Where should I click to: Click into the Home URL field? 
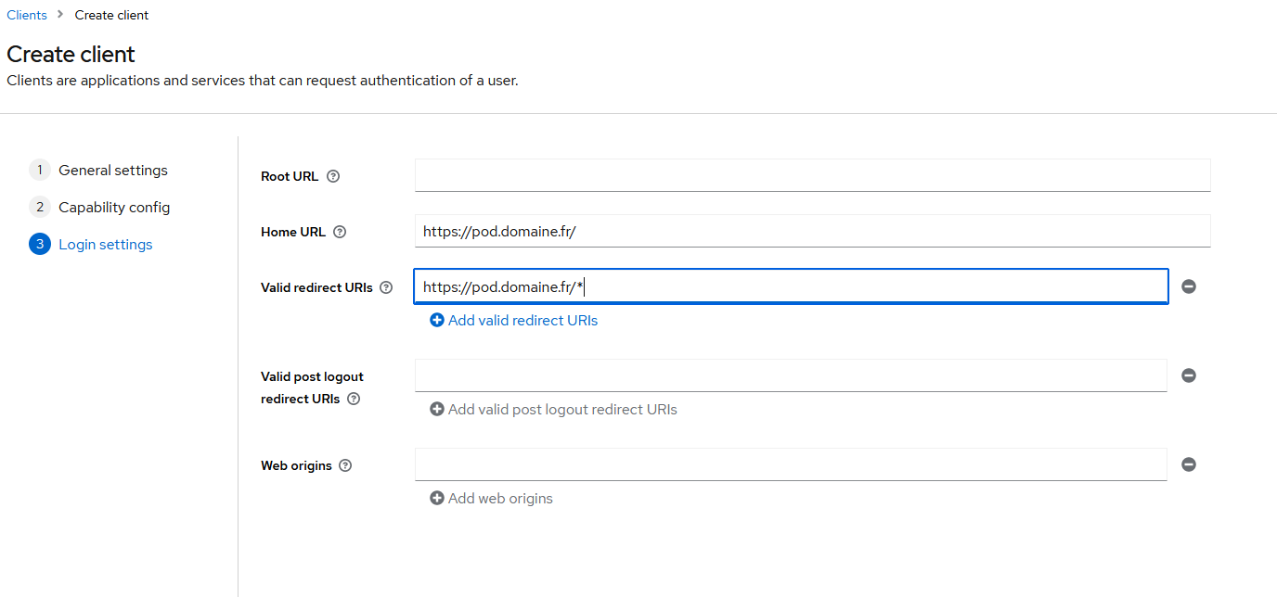coord(812,231)
